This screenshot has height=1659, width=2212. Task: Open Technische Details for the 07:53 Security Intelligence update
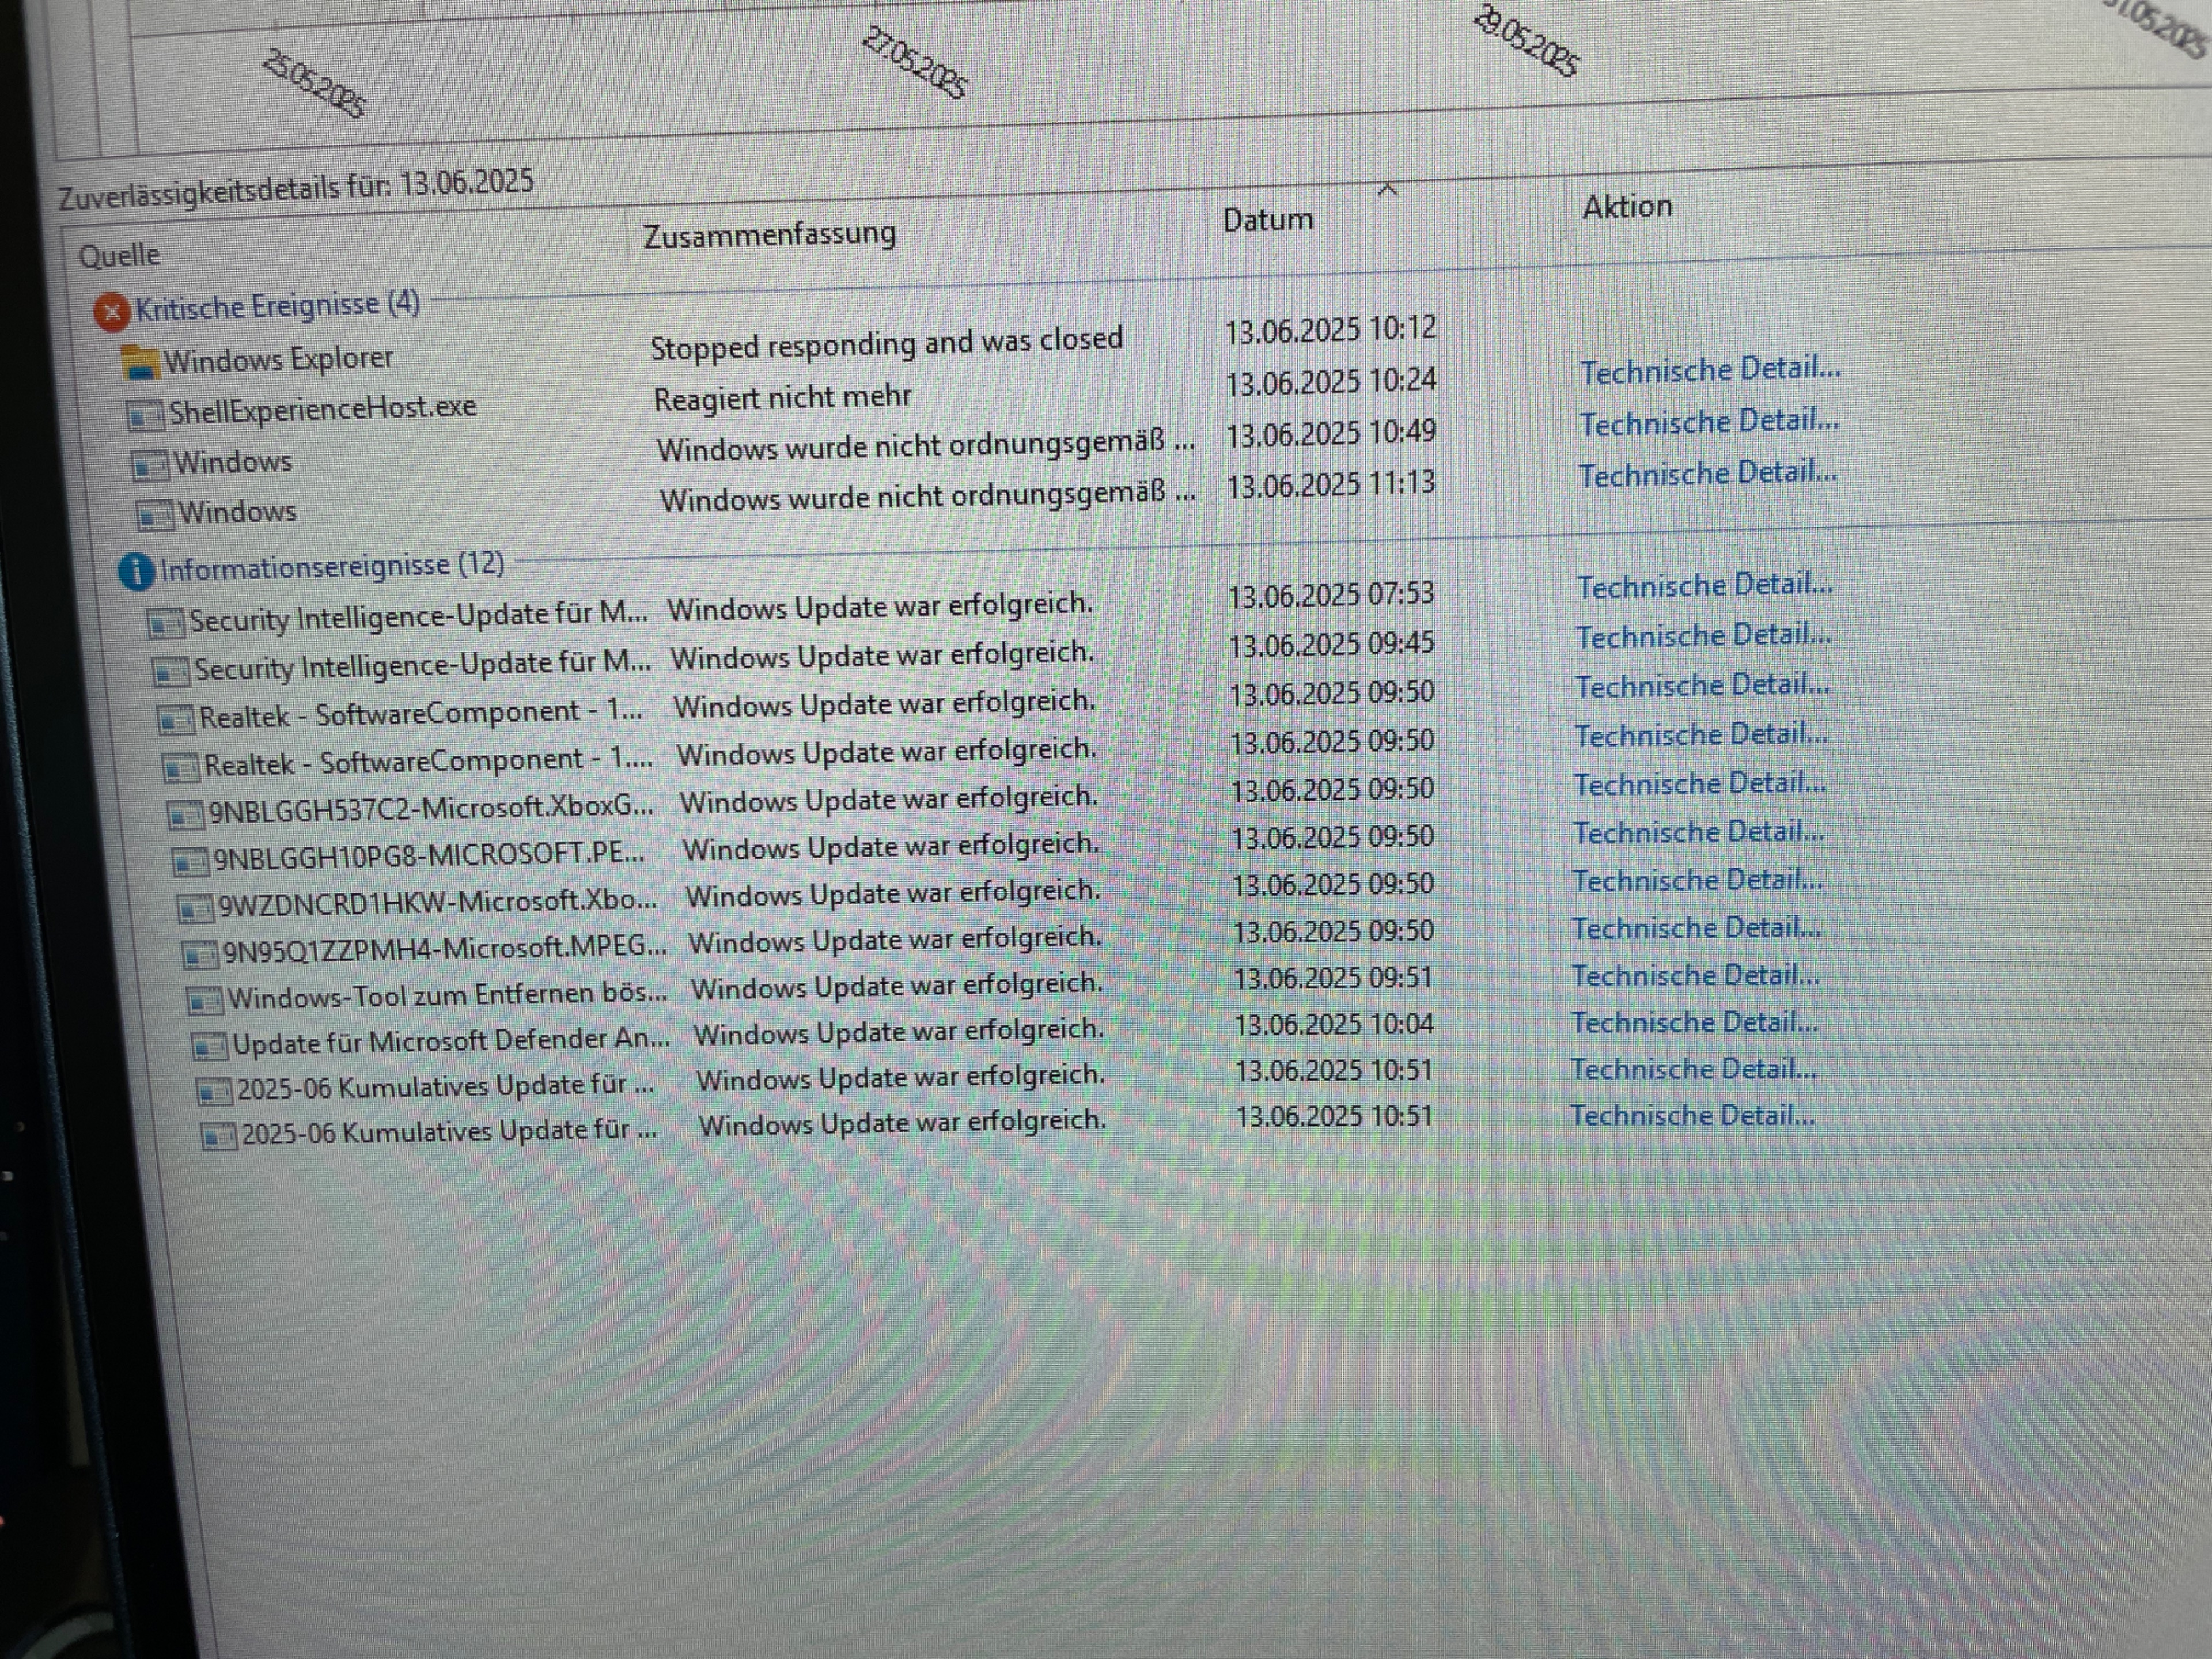pos(1704,586)
